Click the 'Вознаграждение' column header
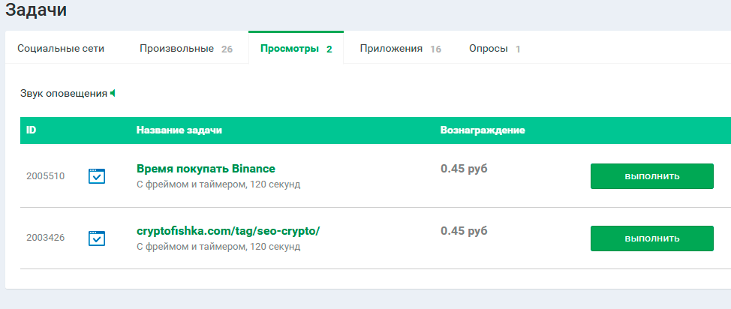This screenshot has width=731, height=309. [482, 130]
